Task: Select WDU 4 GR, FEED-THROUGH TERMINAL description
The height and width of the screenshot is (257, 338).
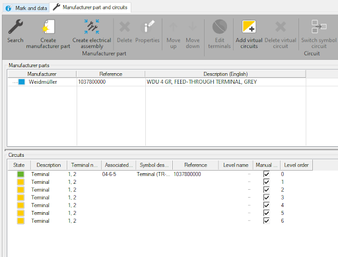Action: (x=201, y=82)
